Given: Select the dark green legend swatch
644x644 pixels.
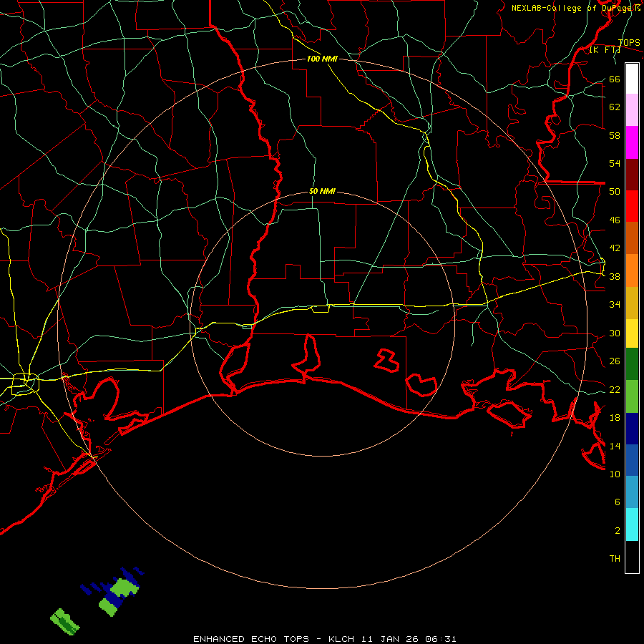Looking at the screenshot, I should [632, 364].
